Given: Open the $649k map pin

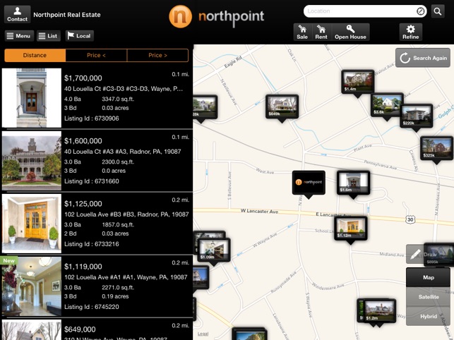Looking at the screenshot, I should 282,107.
